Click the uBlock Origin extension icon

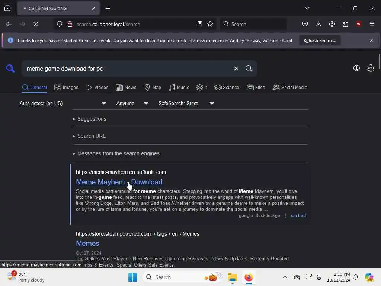pyautogui.click(x=358, y=23)
